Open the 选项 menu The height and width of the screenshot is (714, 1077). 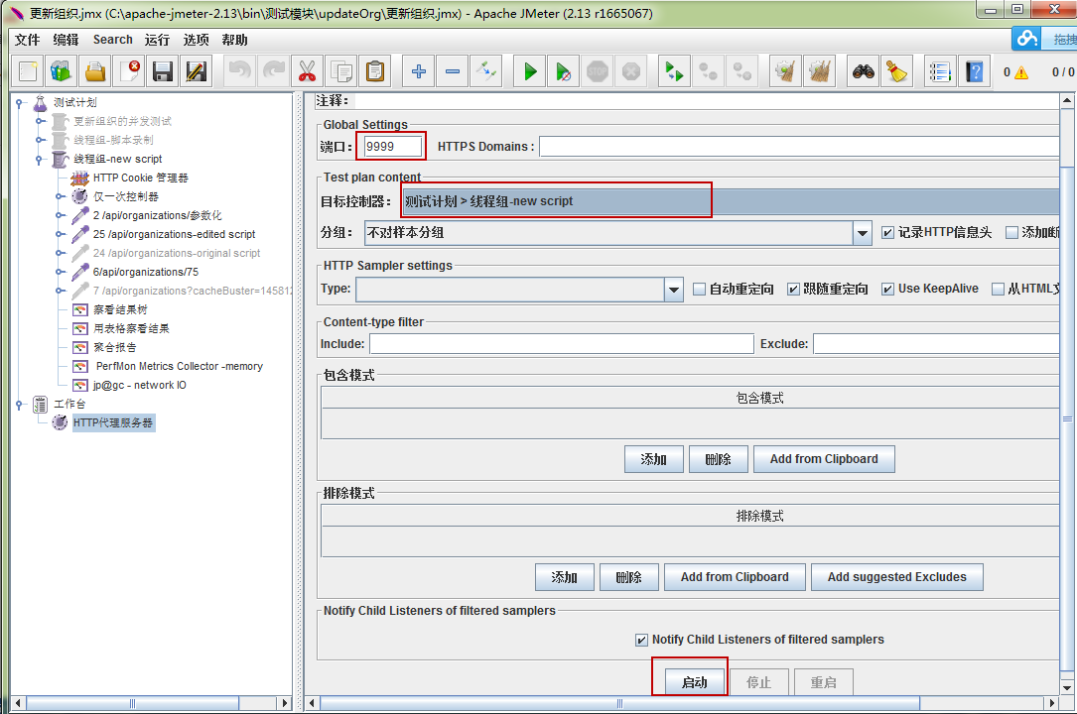point(196,40)
